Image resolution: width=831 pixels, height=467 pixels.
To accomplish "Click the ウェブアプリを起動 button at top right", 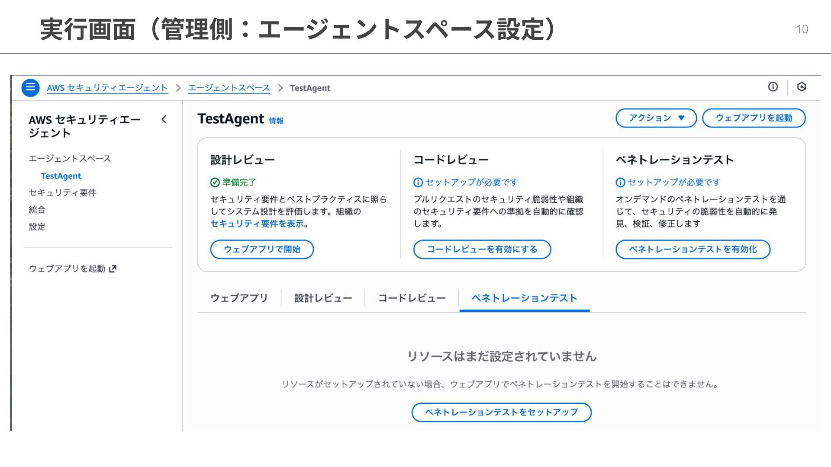I will point(753,118).
